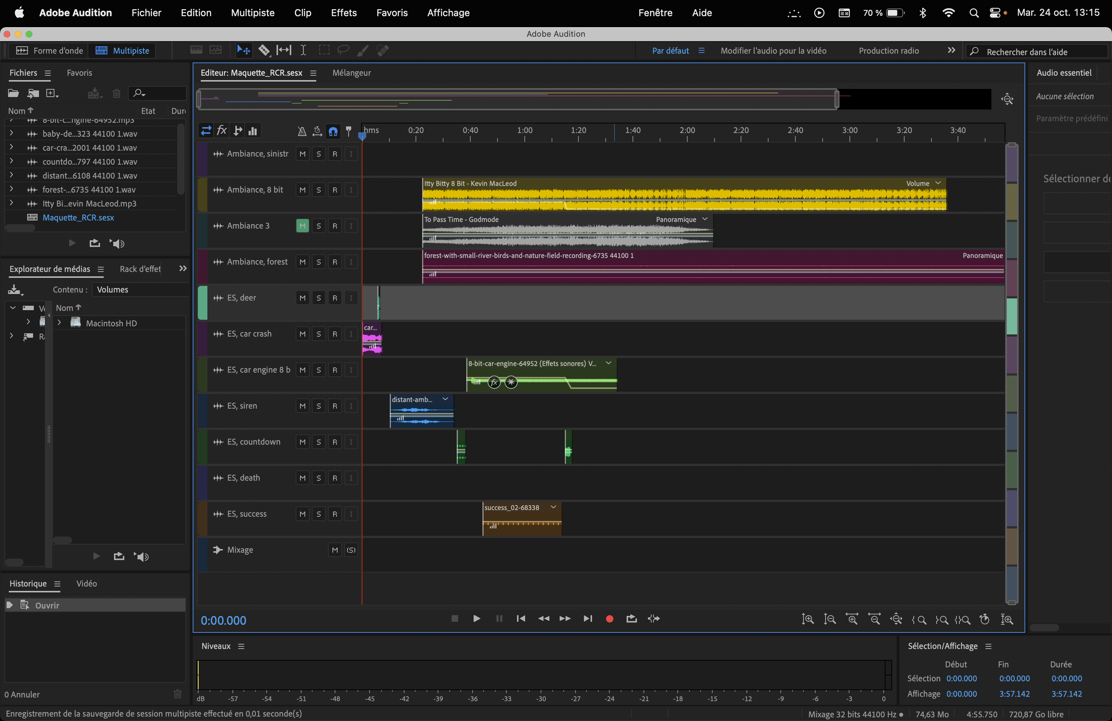Viewport: 1112px width, 721px height.
Task: Select the Time Selection tool
Action: [x=303, y=50]
